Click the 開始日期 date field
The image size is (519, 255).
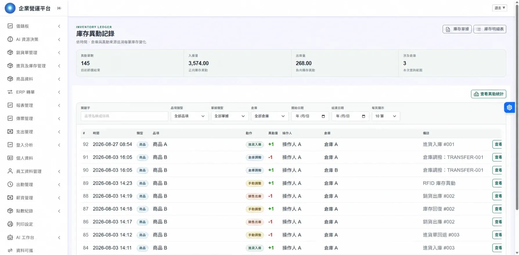click(x=310, y=116)
